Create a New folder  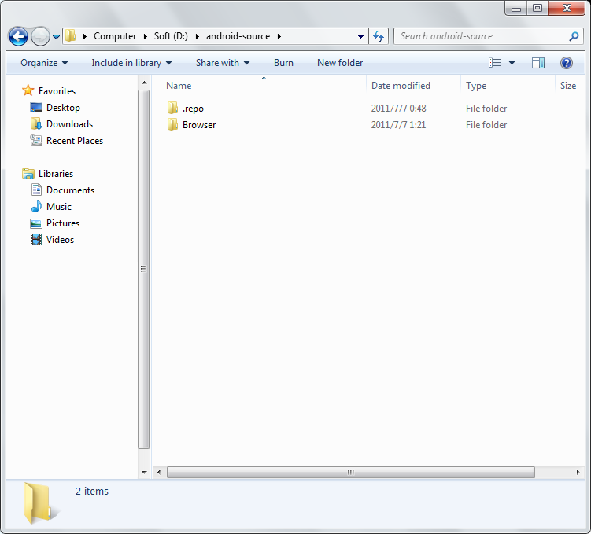coord(340,63)
